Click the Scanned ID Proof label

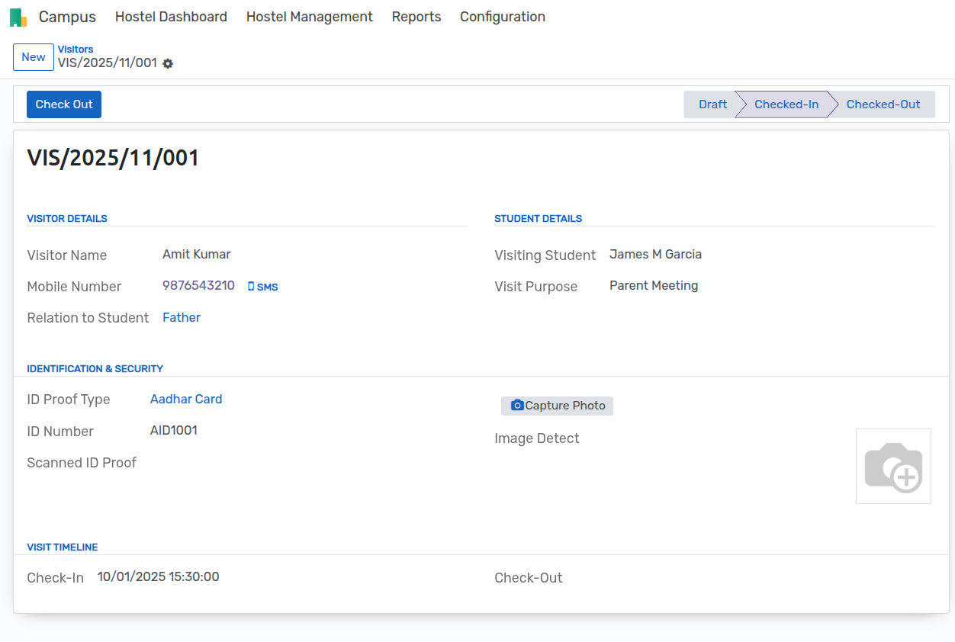click(82, 463)
